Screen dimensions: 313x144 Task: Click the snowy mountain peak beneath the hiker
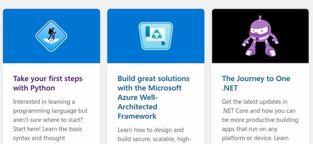coord(51,41)
